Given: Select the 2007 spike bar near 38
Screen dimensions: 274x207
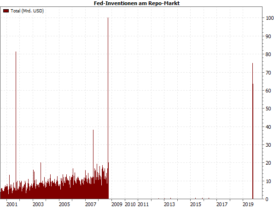Looking at the screenshot, I should click(93, 164).
